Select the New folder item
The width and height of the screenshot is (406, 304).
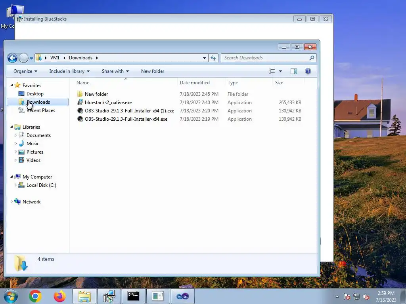click(x=96, y=94)
